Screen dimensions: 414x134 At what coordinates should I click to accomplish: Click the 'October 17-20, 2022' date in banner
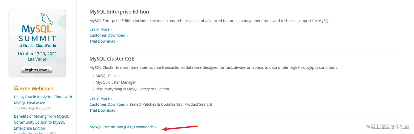click(37, 53)
